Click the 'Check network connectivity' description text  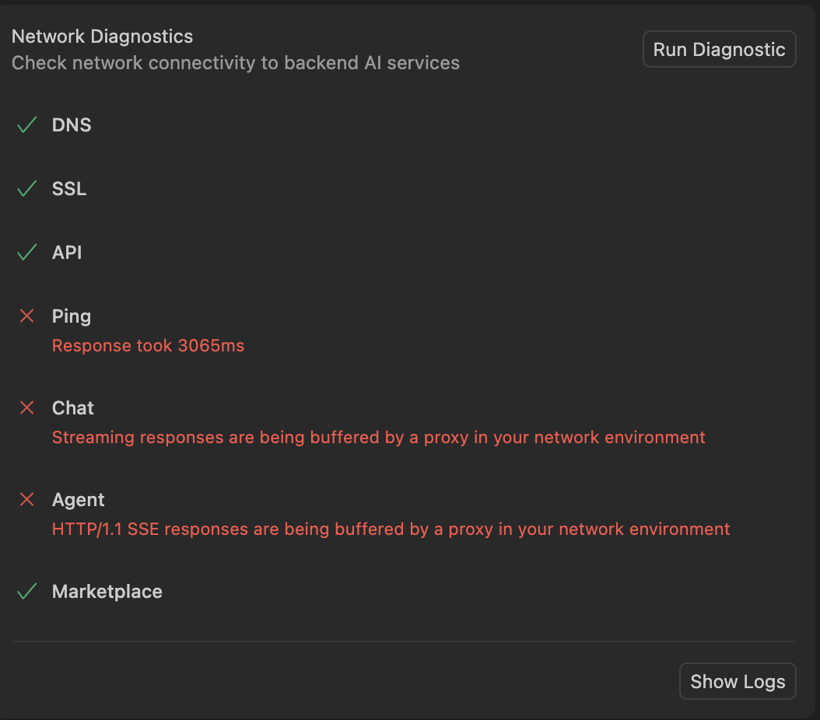click(x=236, y=63)
